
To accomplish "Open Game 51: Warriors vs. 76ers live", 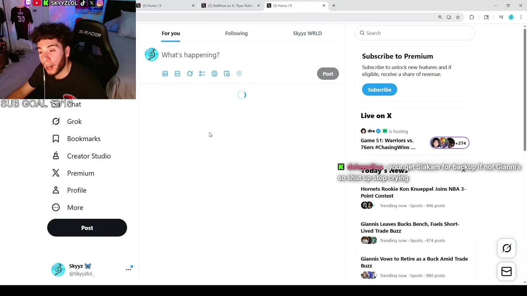I will 388,144.
